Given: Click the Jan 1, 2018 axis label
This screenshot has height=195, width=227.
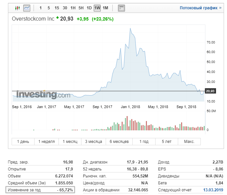Looking at the screenshot, I should coord(130,107).
